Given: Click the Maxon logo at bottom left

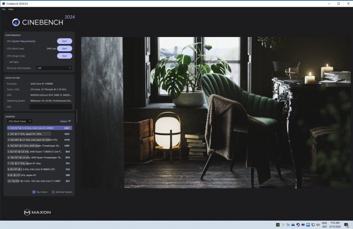Looking at the screenshot, I should tap(38, 212).
